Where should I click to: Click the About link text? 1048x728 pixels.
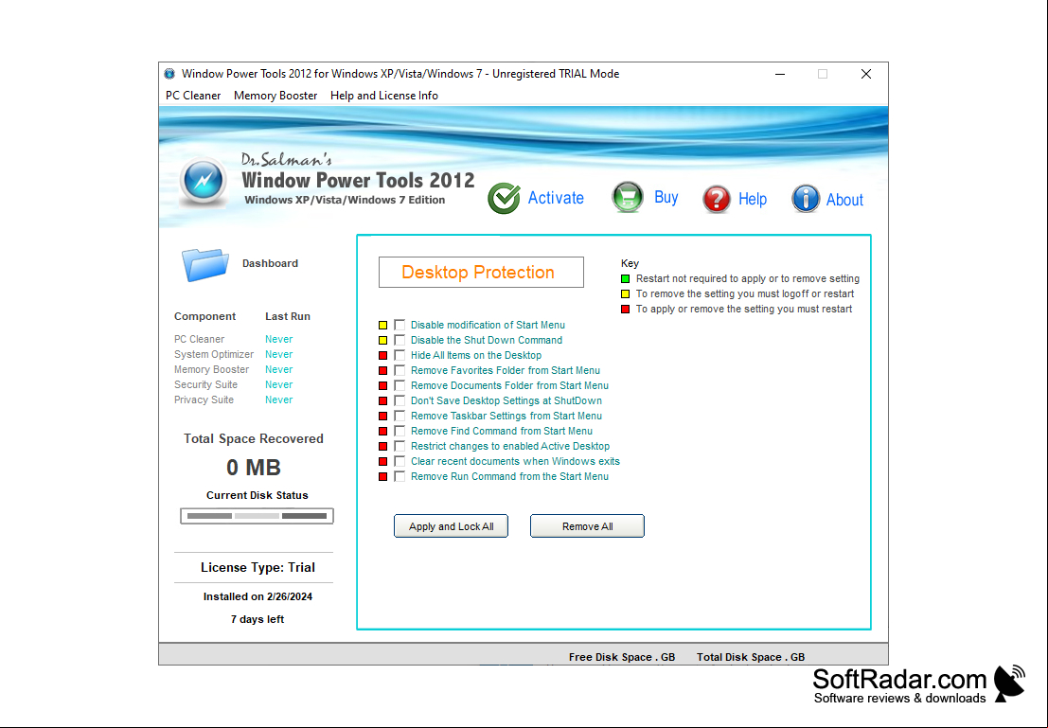pos(844,199)
